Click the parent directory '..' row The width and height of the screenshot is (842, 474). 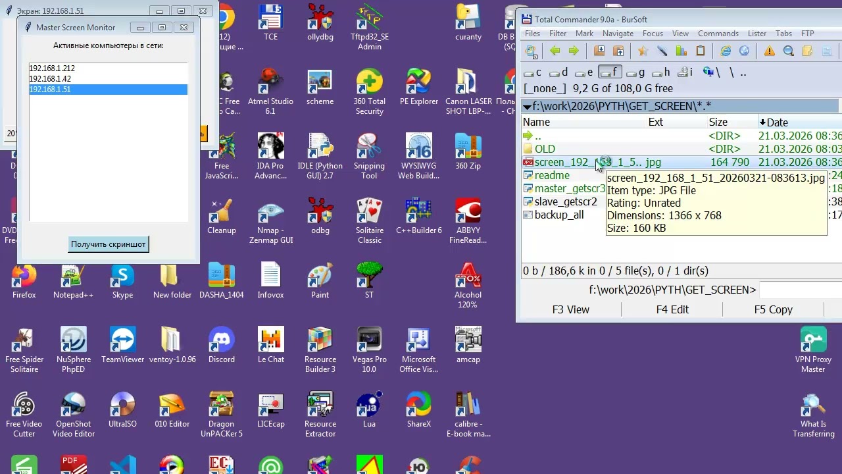point(681,136)
